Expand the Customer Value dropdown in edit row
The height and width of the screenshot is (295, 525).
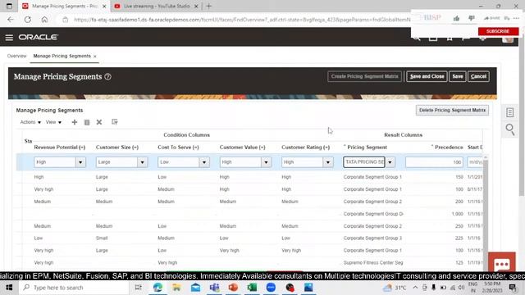[x=266, y=162]
